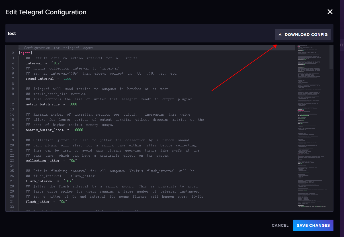Viewport: 344px width, 237px height.
Task: Select line number 25 in the gutter
Action: pos(12,171)
